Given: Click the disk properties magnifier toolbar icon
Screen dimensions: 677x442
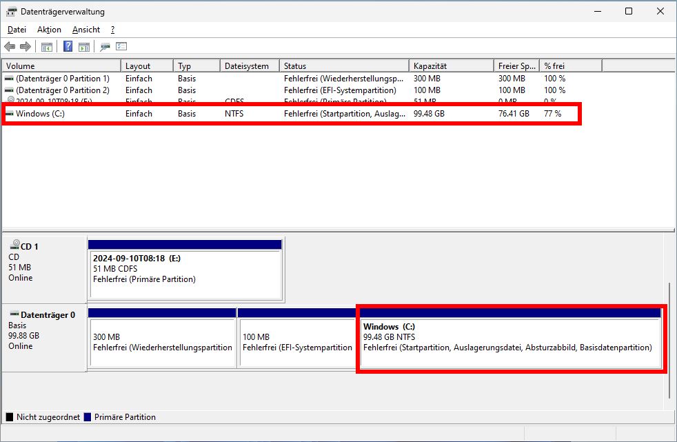Looking at the screenshot, I should pyautogui.click(x=105, y=46).
